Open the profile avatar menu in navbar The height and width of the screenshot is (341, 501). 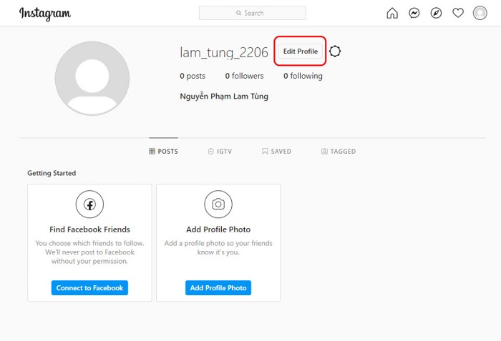click(480, 13)
